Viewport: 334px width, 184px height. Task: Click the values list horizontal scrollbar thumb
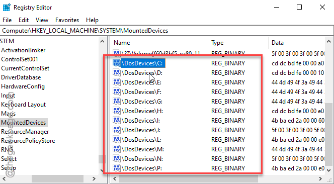(189, 178)
